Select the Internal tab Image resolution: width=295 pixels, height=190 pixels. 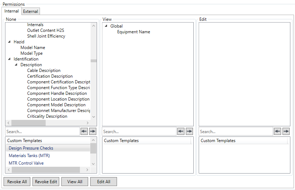coord(12,11)
